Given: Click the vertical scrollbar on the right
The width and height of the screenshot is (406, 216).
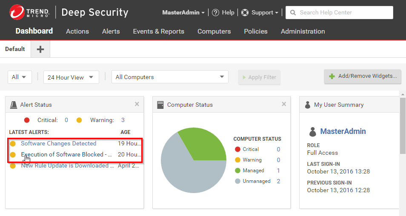Looking at the screenshot, I should click(403, 125).
